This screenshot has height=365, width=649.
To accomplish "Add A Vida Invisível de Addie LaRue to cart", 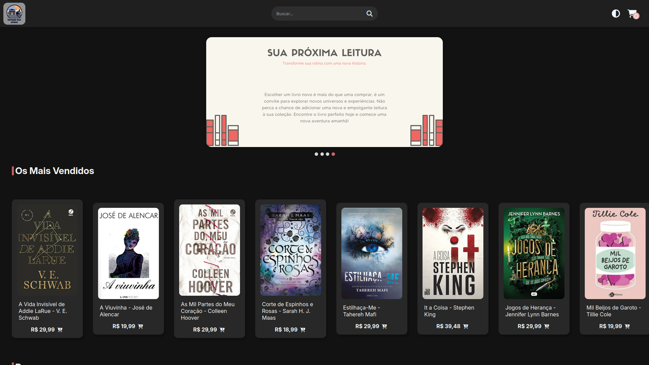I will [60, 330].
